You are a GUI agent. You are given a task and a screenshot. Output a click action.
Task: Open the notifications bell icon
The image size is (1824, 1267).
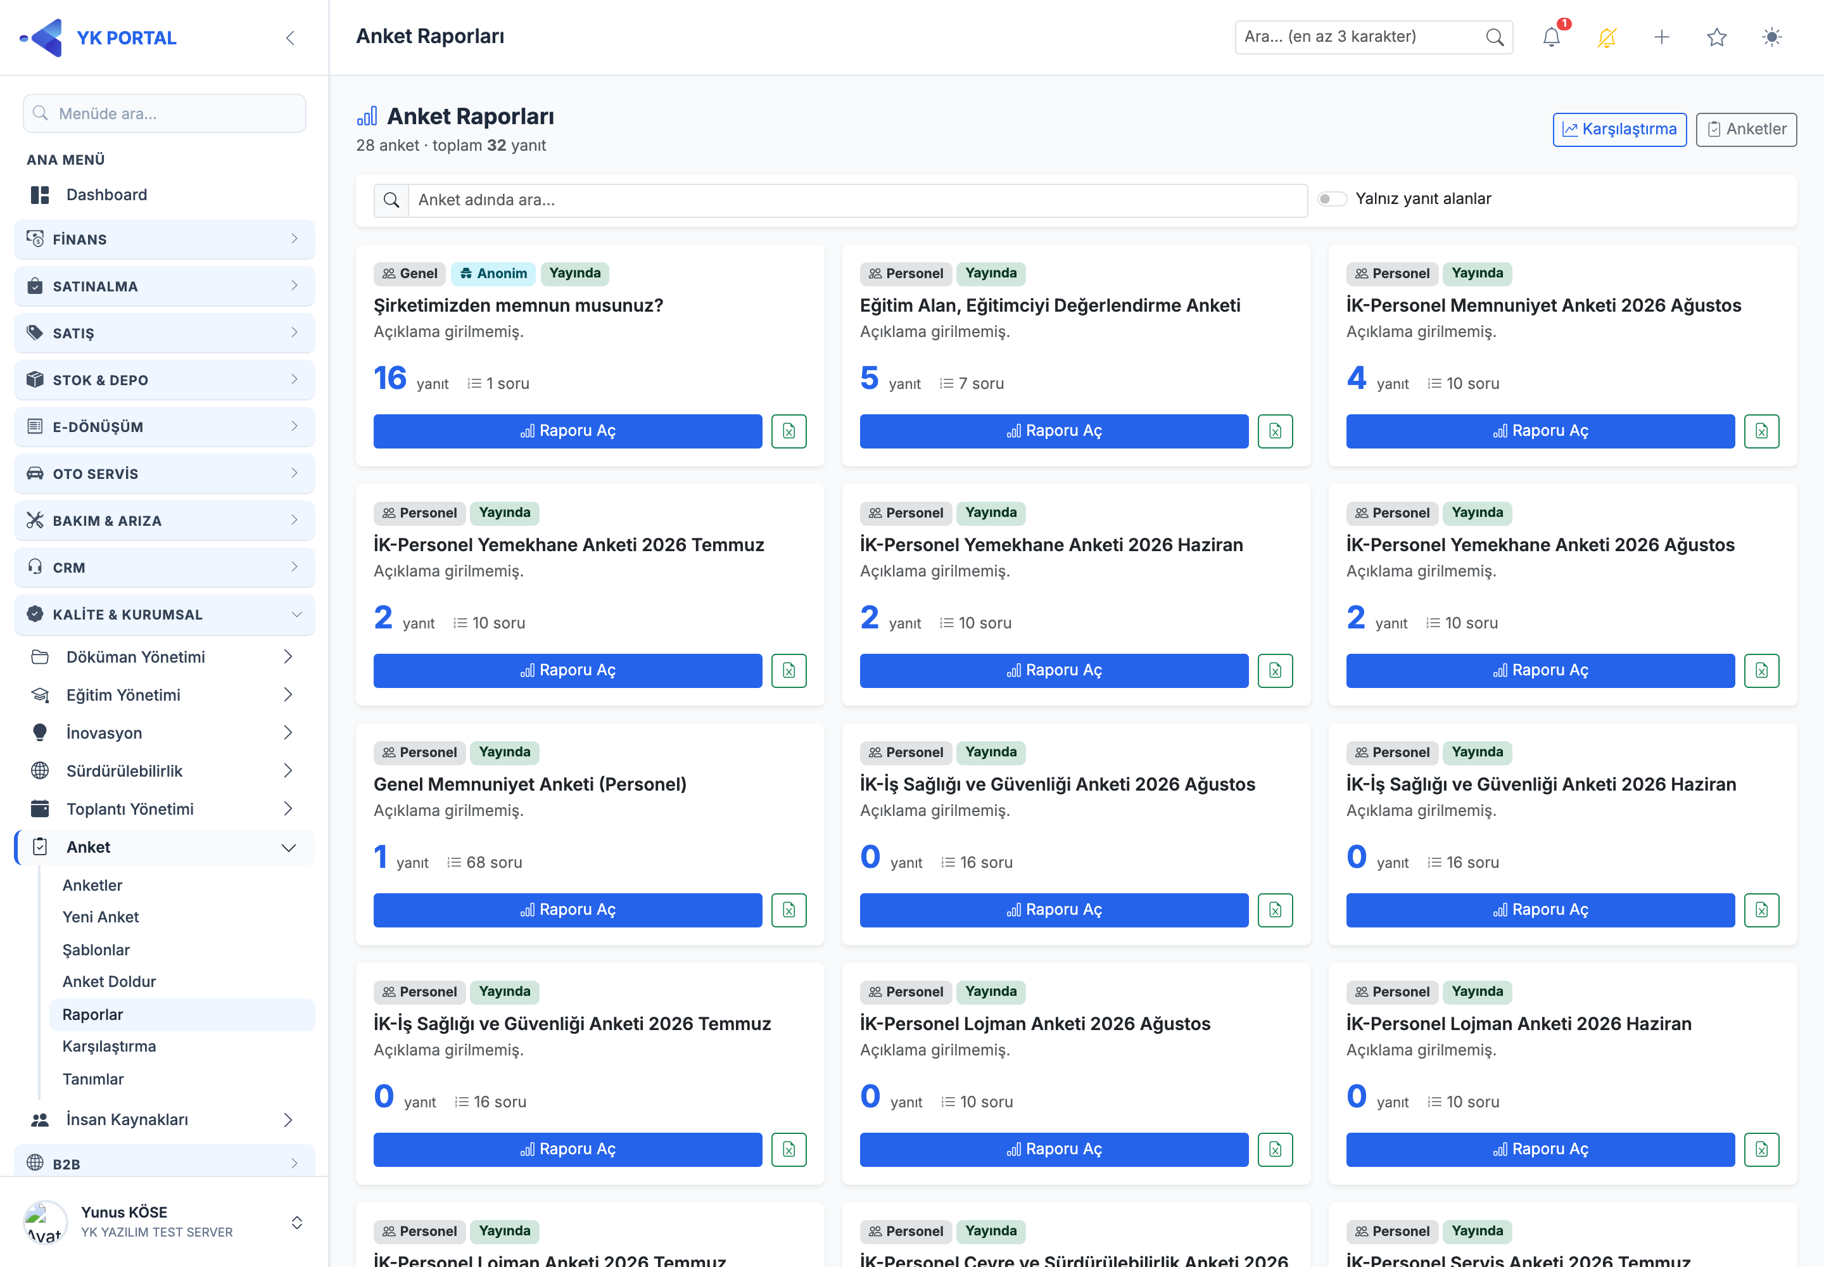click(1551, 37)
